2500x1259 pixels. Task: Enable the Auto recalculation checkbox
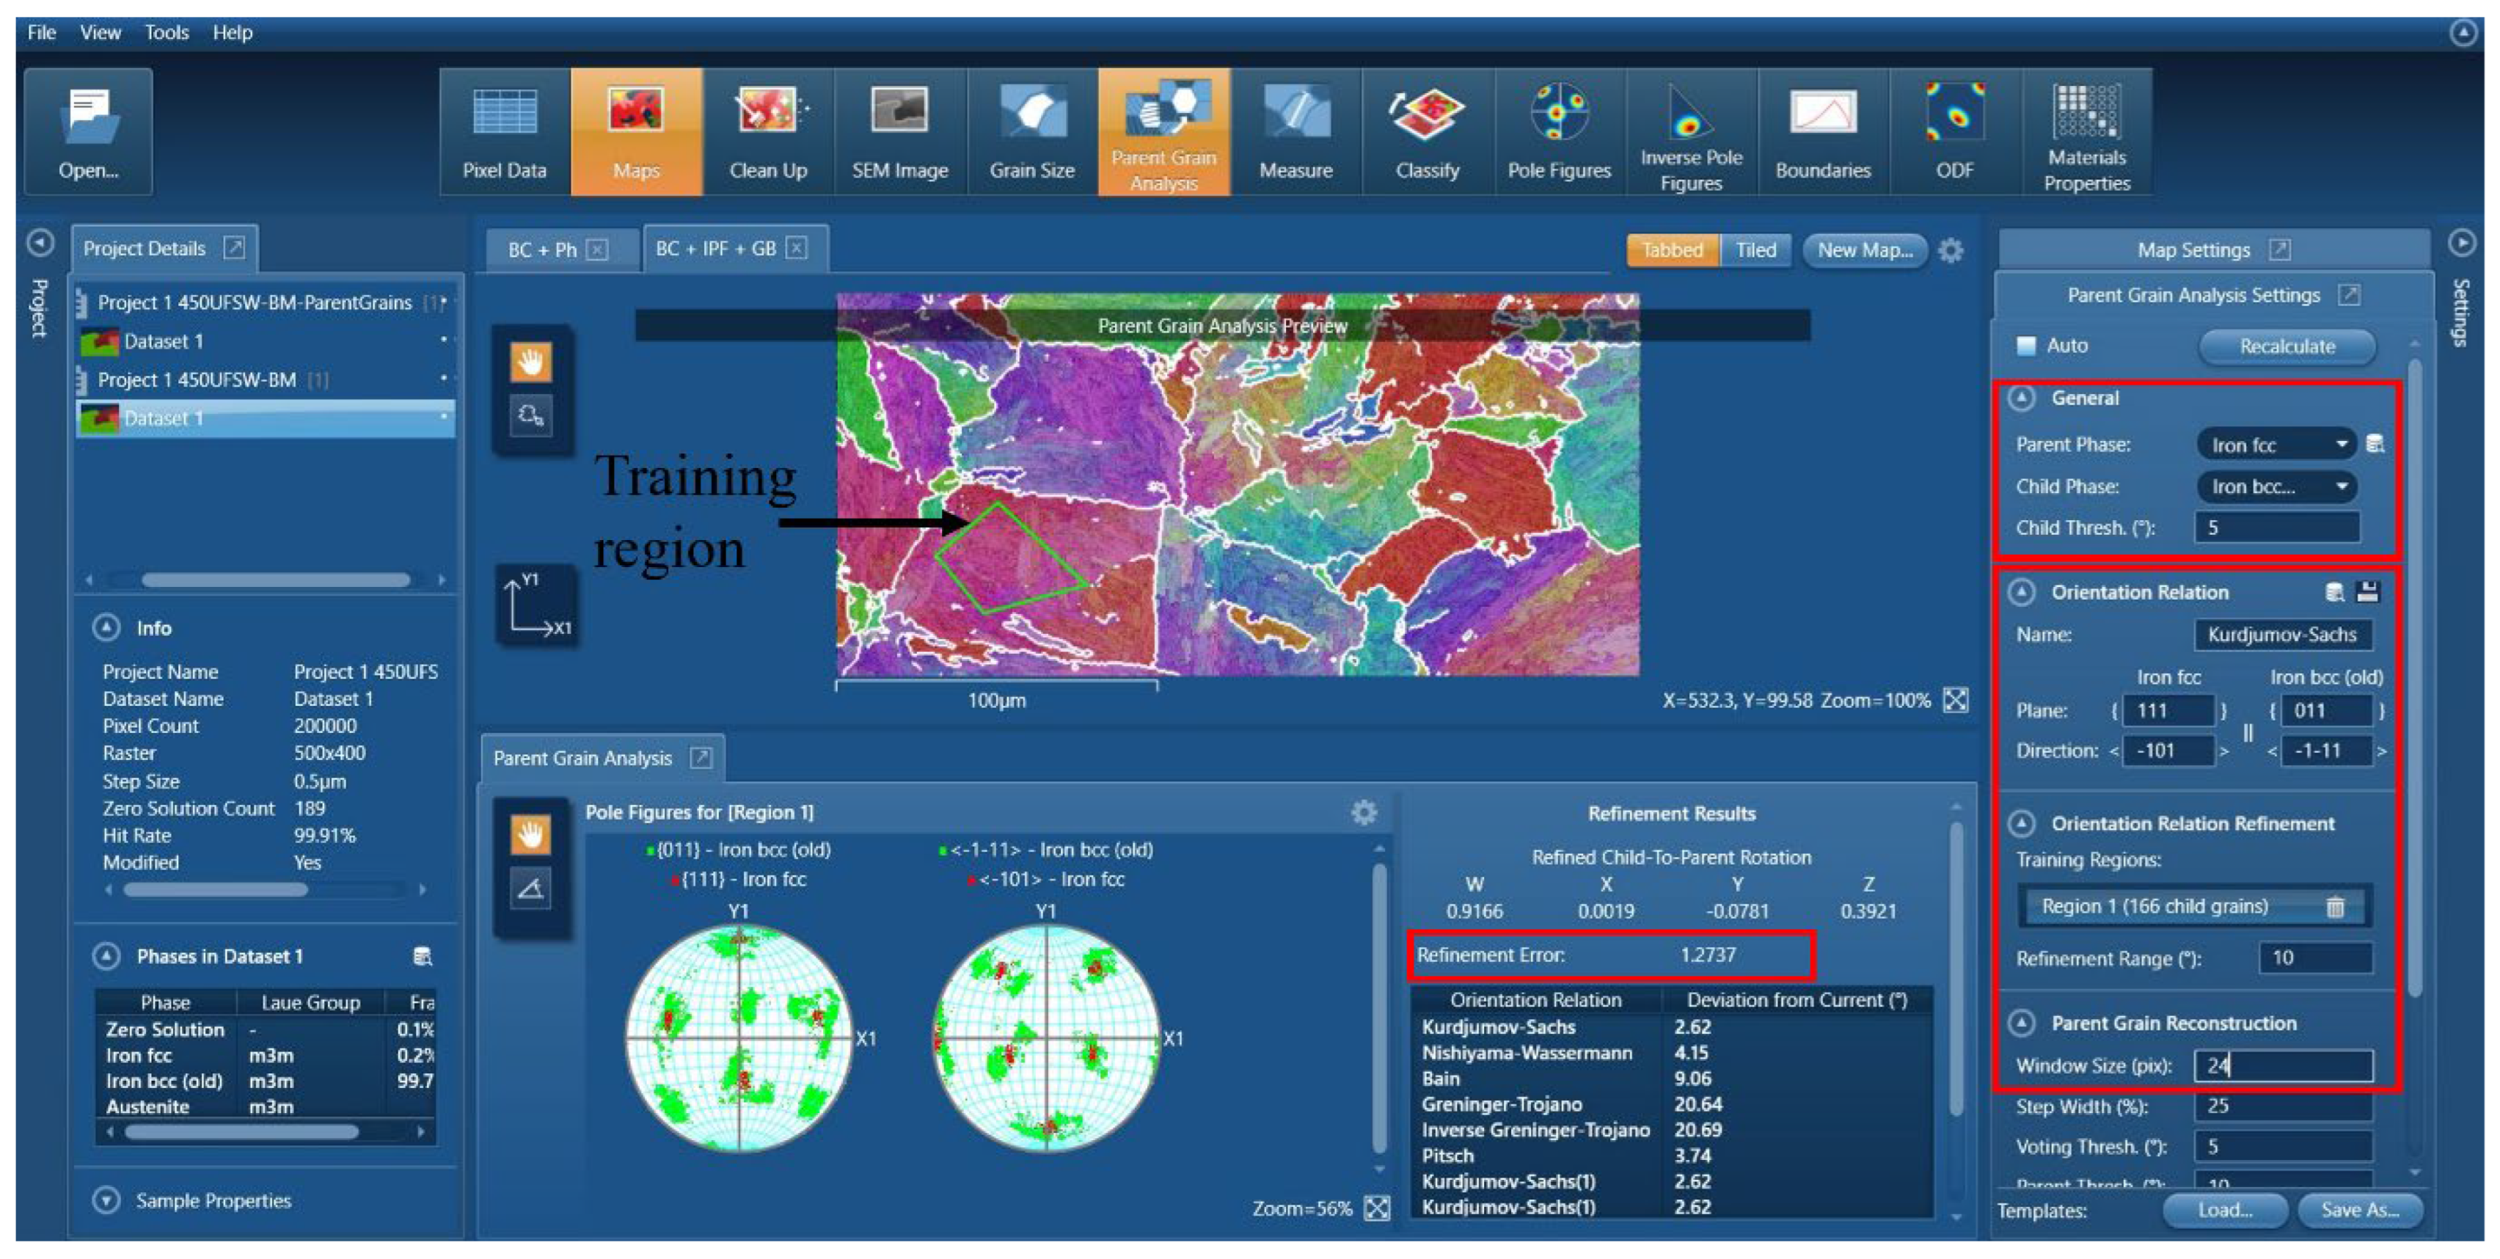coord(2025,346)
